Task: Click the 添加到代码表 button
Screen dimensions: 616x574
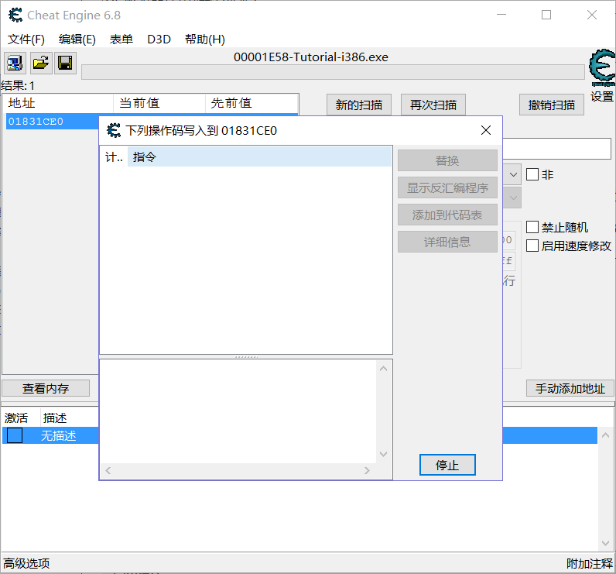Action: pyautogui.click(x=447, y=215)
